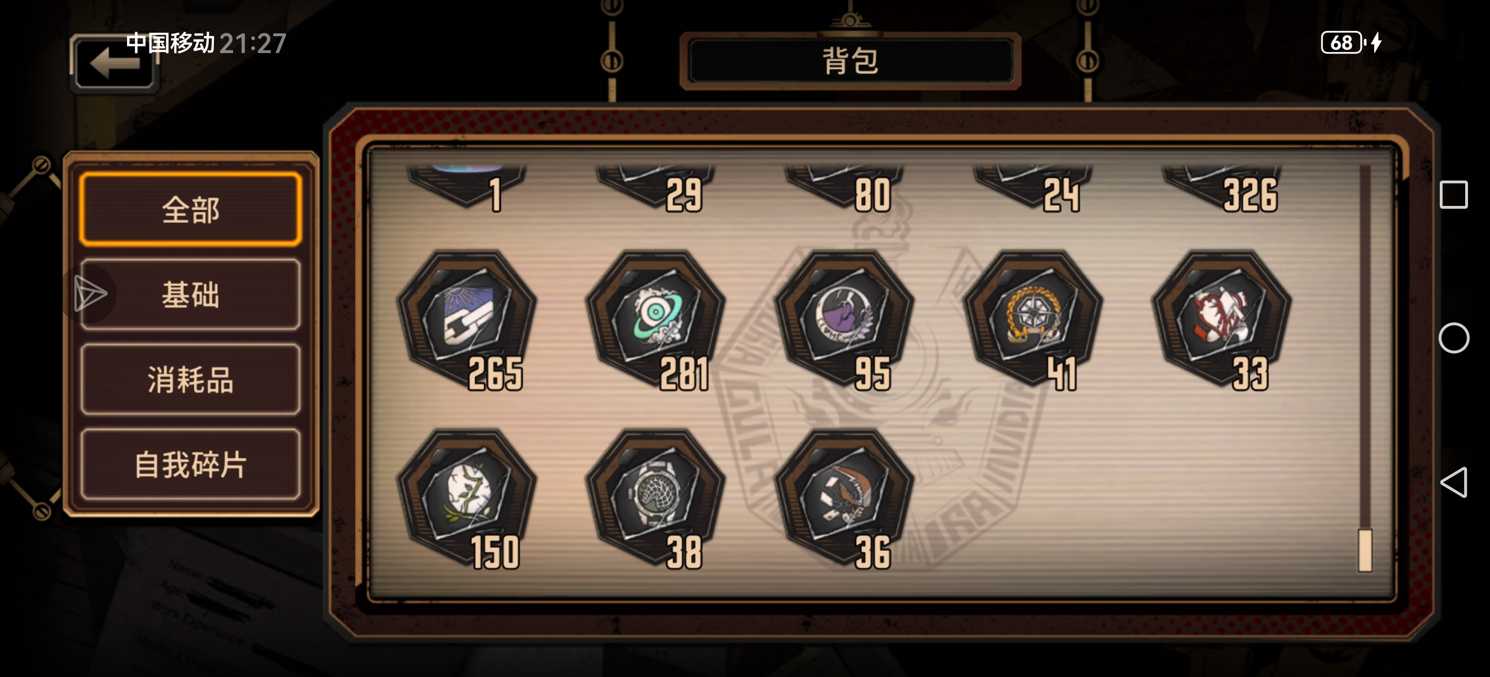Tap the Android recent apps square
Screen dimensions: 1490x677
point(1453,194)
